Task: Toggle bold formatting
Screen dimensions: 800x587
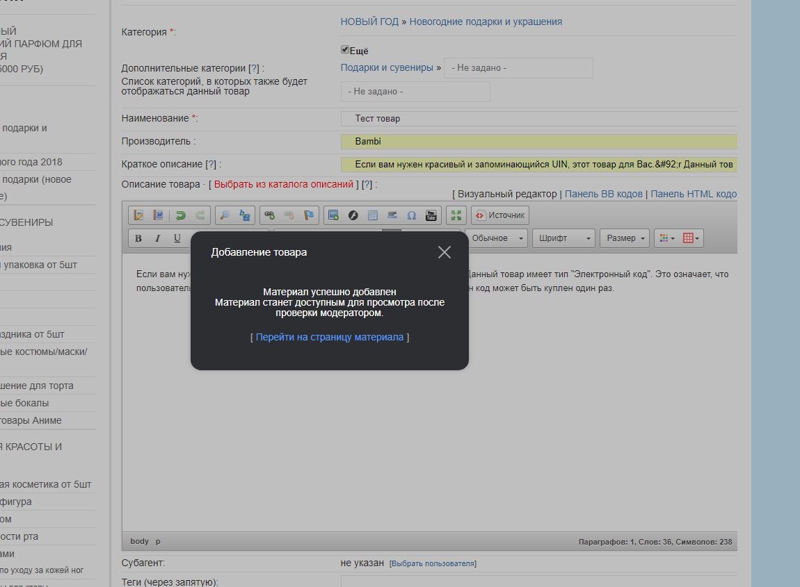Action: pyautogui.click(x=138, y=238)
